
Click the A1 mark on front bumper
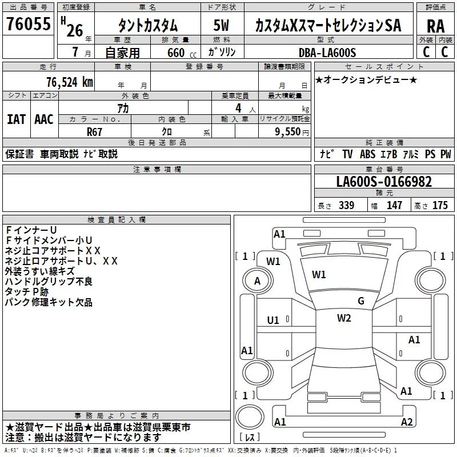279,234
